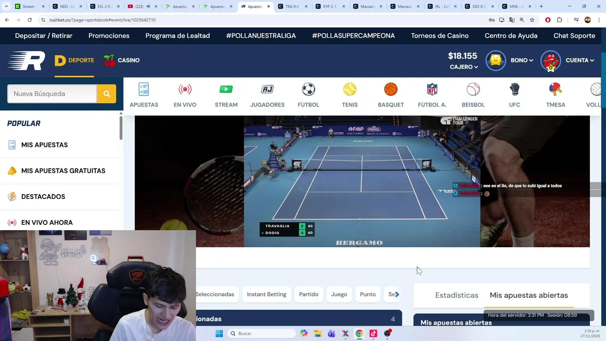Open File Explorer from the taskbar
Viewport: 606px width, 341px height.
[x=318, y=333]
